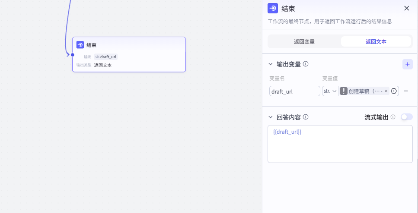Click the draft_url variable name field
This screenshot has height=213, width=418.
[x=294, y=91]
